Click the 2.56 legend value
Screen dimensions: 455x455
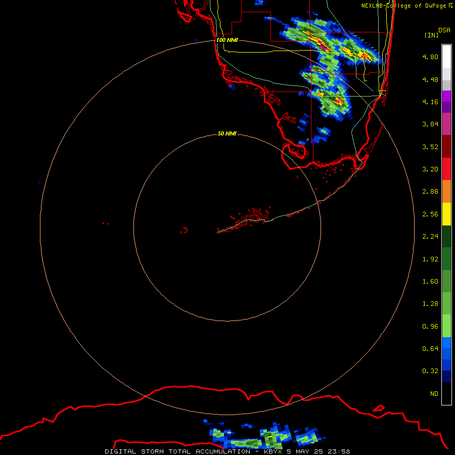point(430,214)
